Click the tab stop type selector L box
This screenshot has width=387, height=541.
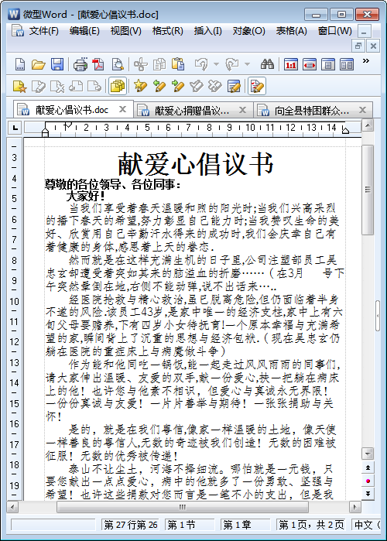(15, 128)
